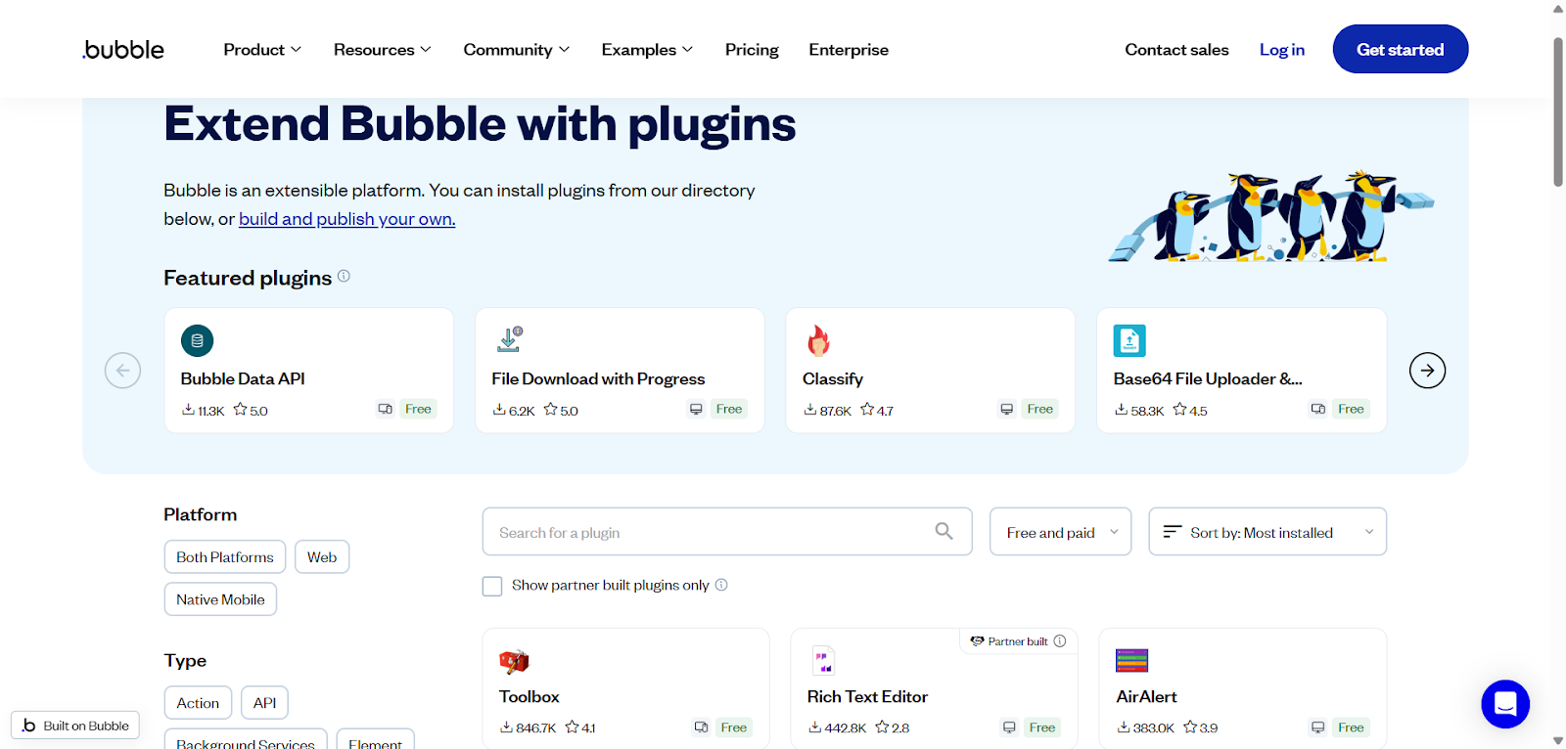Click the Partner built info icon
The width and height of the screenshot is (1566, 749).
[x=1060, y=641]
